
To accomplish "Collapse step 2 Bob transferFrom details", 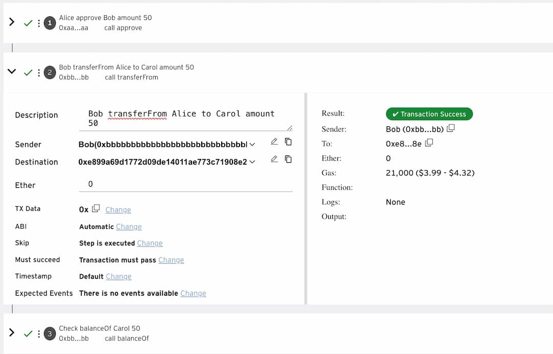I will tap(12, 72).
